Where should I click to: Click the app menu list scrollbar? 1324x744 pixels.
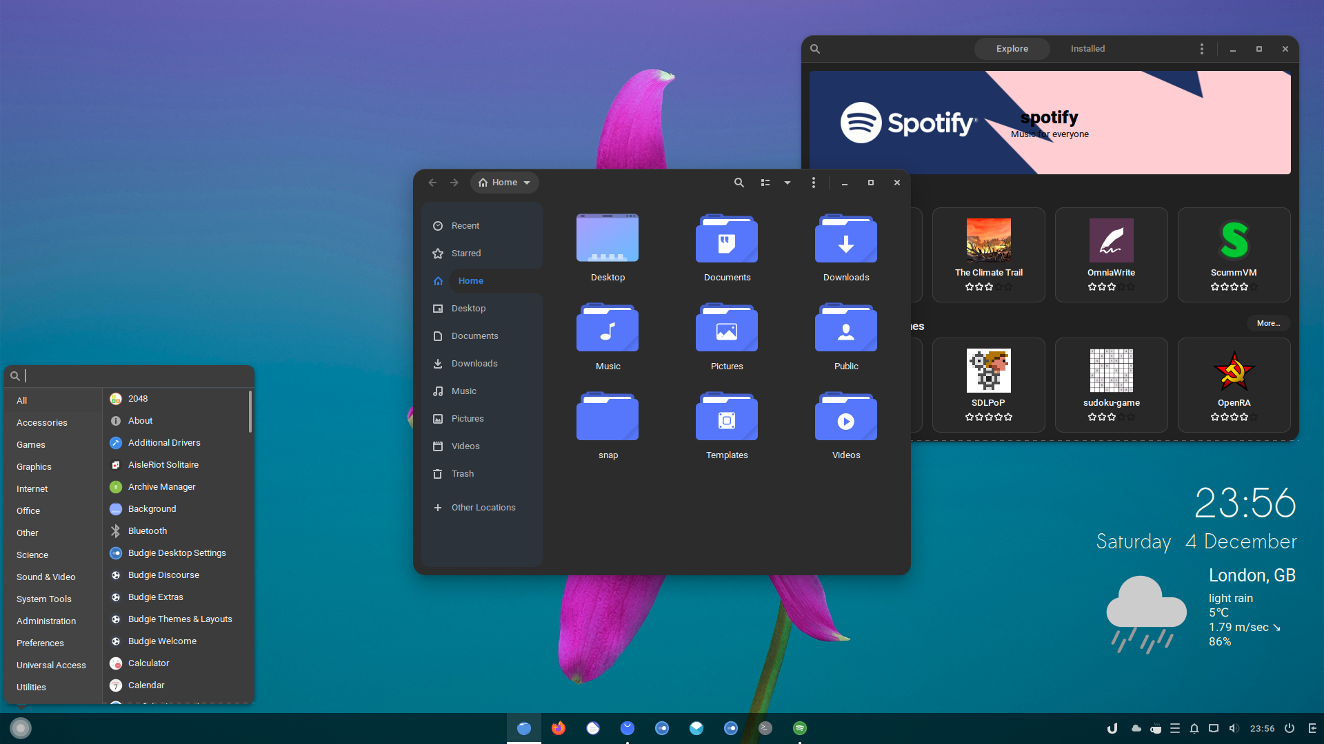250,412
